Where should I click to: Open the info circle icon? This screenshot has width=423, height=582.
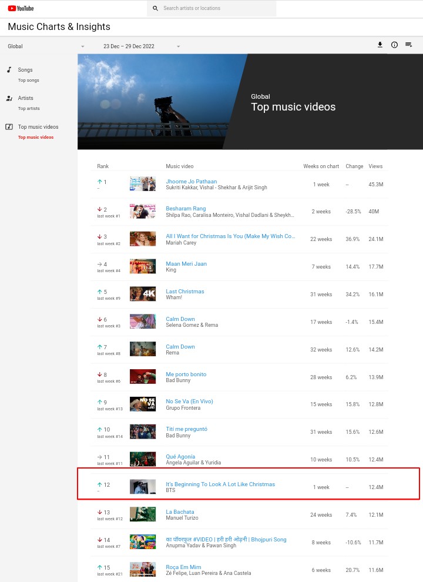click(394, 45)
